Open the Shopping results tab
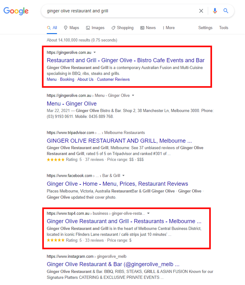Screen dimensions: 245x285 [x=122, y=28]
